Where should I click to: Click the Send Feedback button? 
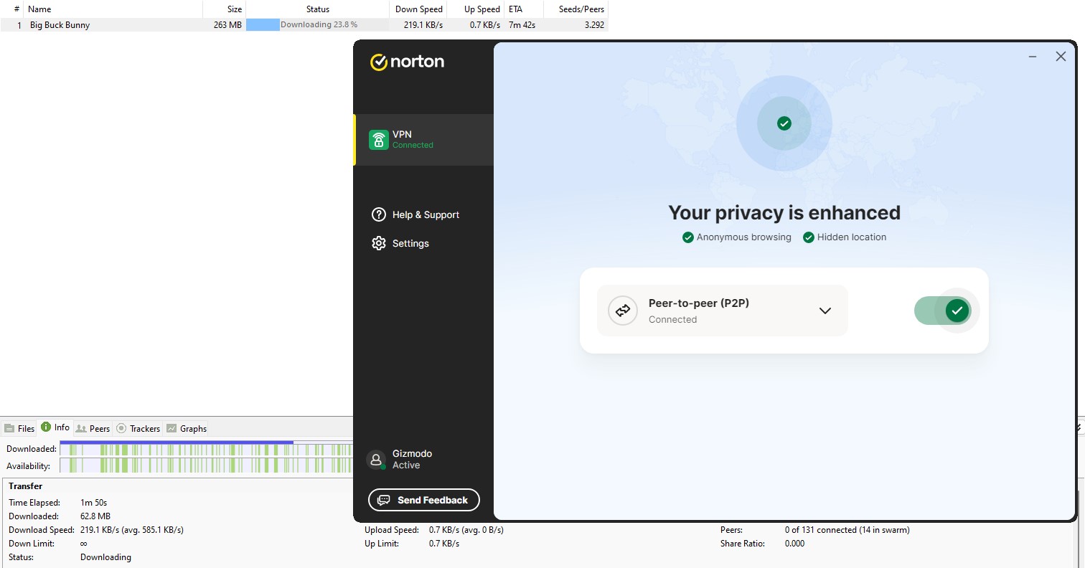pos(423,500)
